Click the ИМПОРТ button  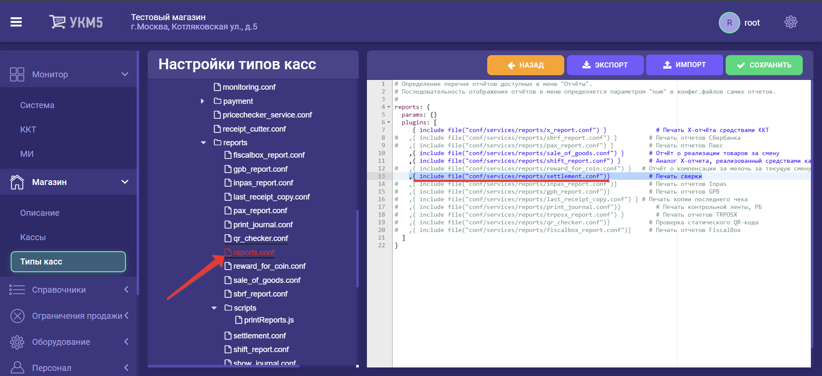click(x=685, y=65)
